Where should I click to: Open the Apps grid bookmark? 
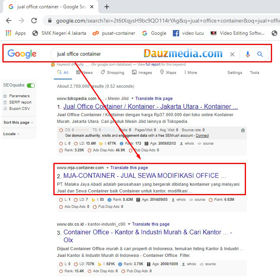pos(15,33)
